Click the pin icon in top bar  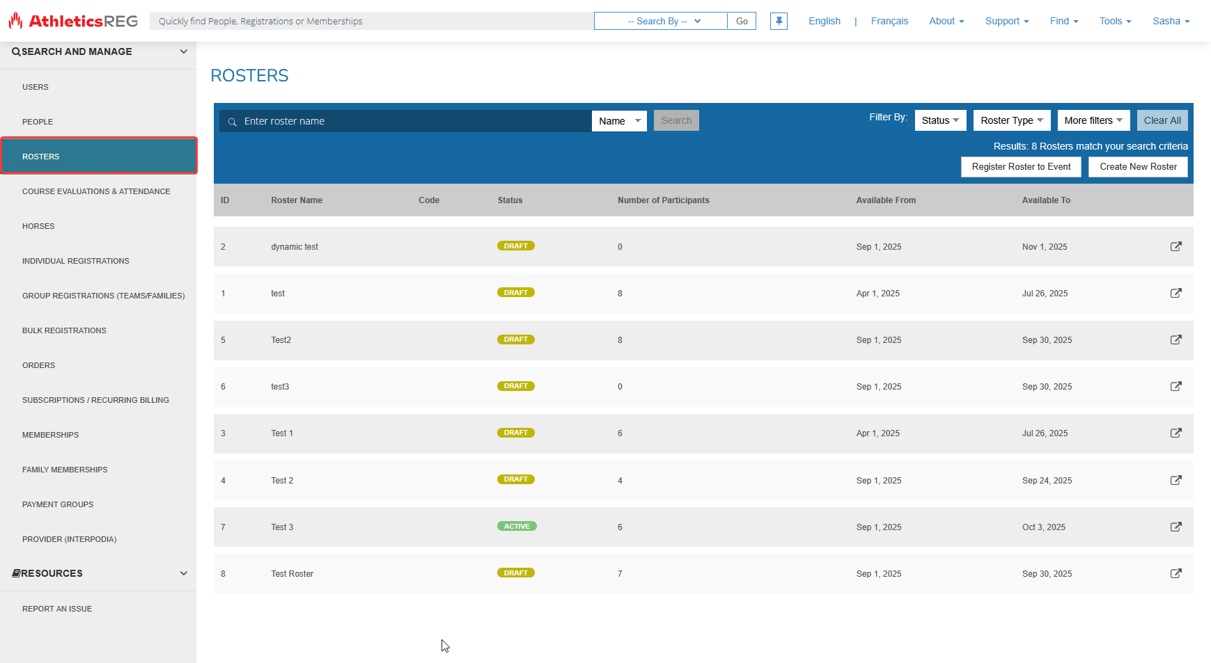tap(779, 21)
